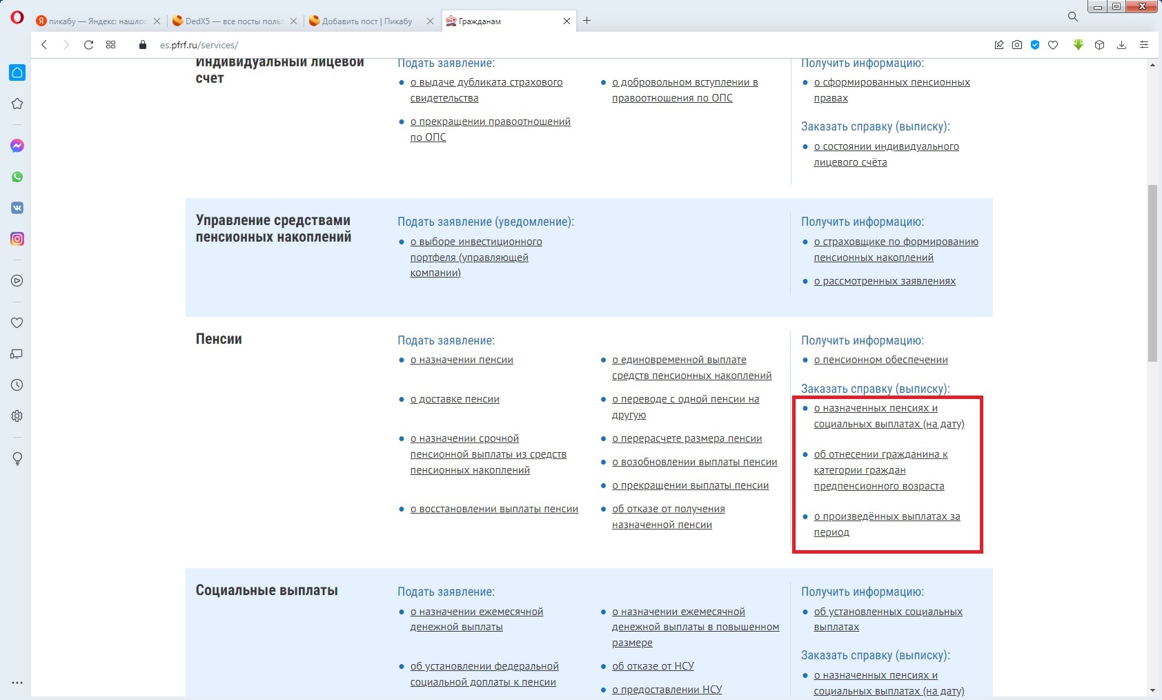
Task: Open the downloads arrow icon
Action: tap(1121, 45)
